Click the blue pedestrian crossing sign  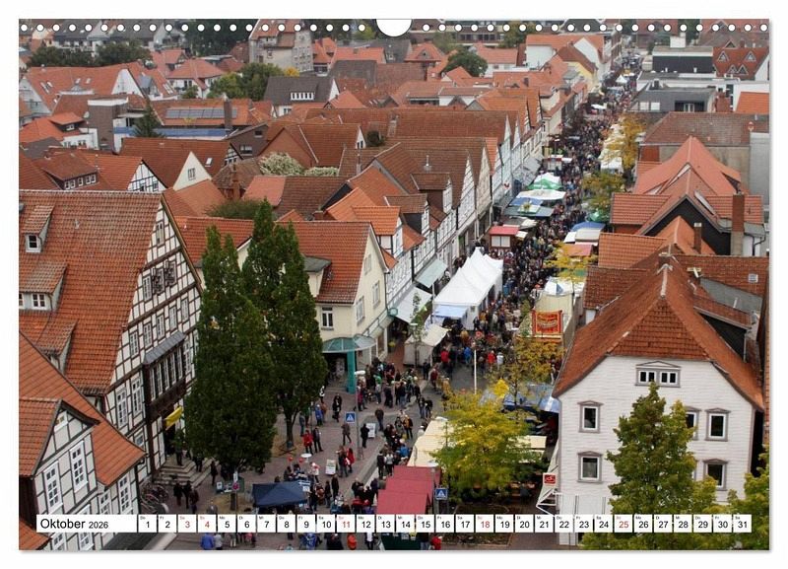(x=349, y=418)
